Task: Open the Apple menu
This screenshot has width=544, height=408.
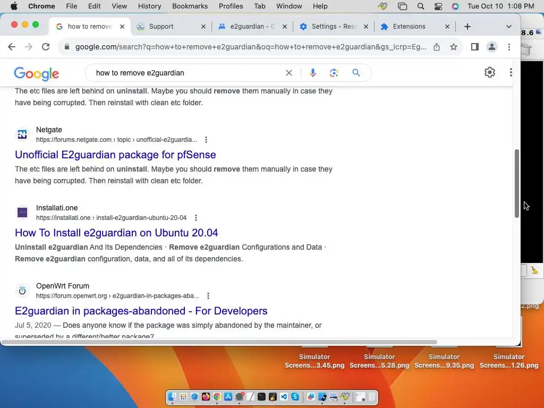Action: [14, 6]
